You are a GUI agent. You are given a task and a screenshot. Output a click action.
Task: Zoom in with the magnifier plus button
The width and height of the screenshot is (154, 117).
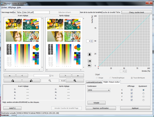pos(75,81)
